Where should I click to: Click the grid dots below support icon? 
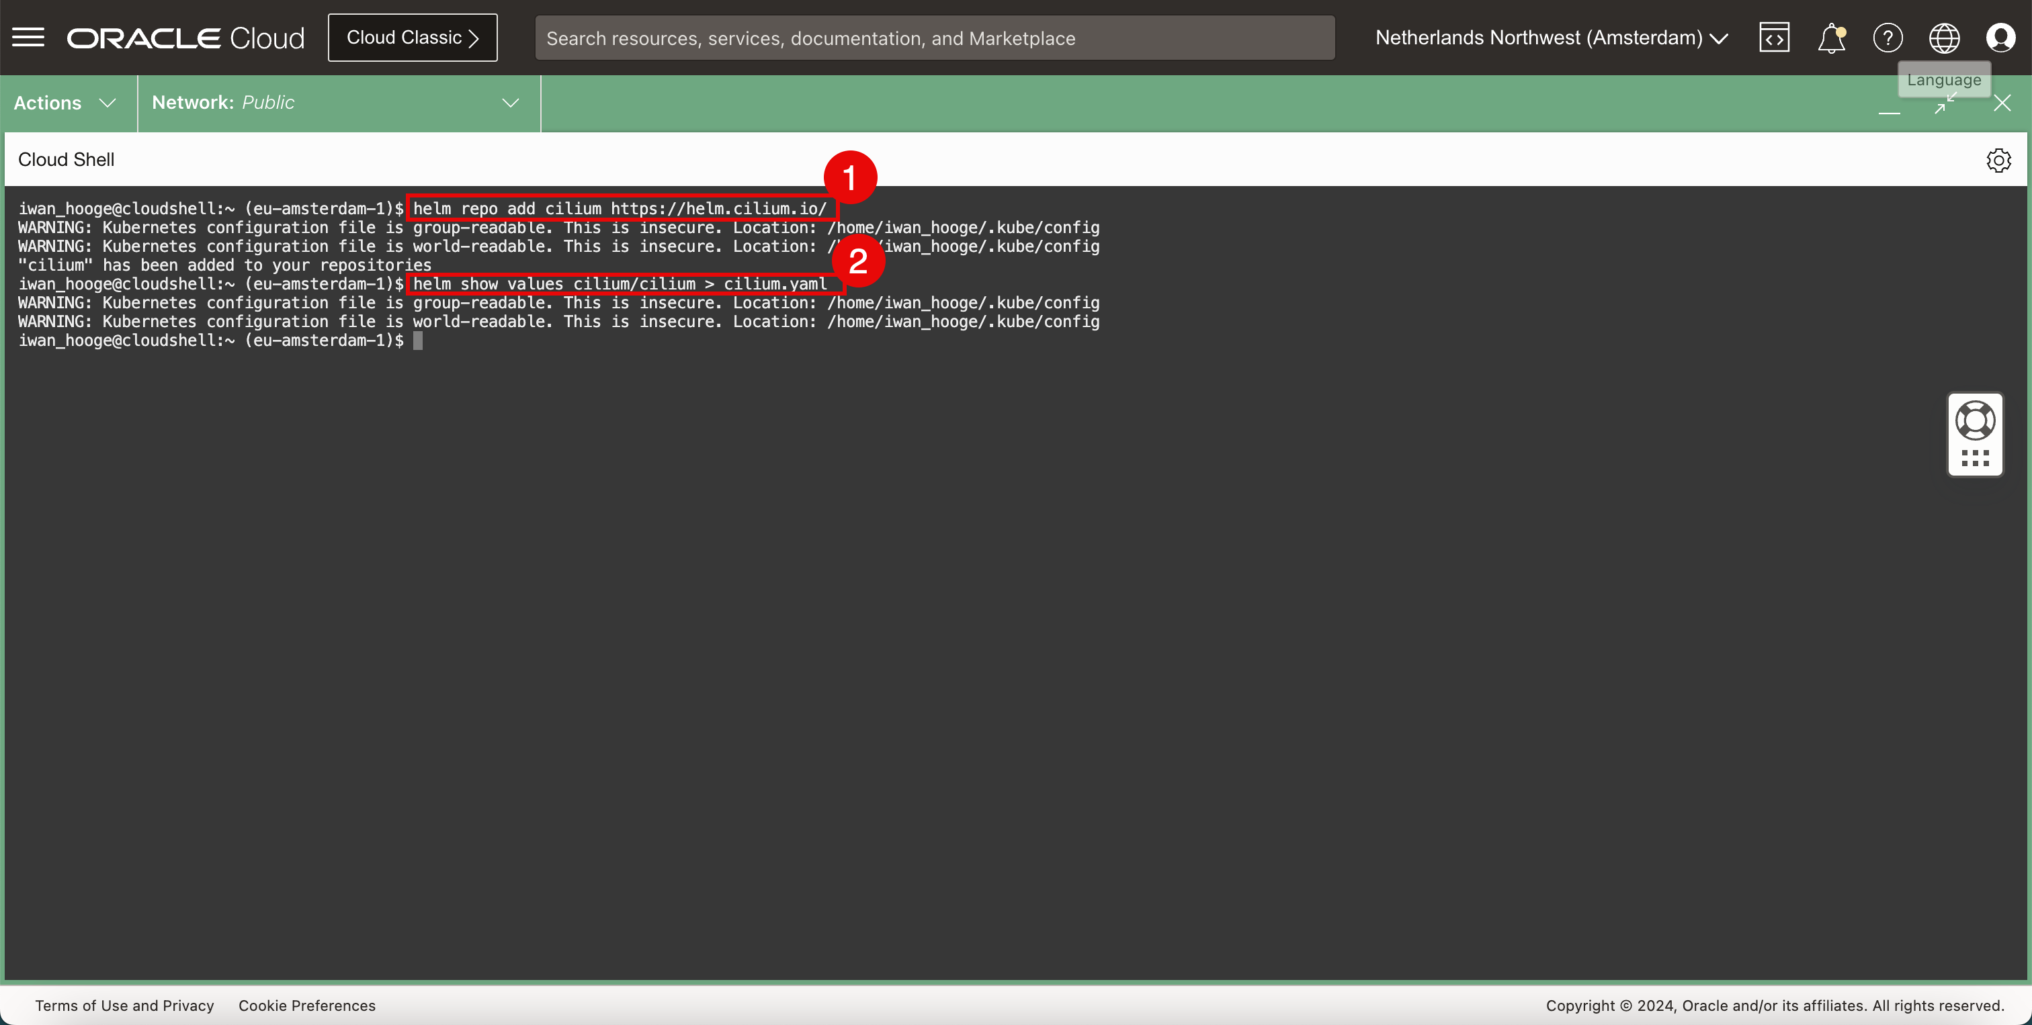coord(1975,458)
